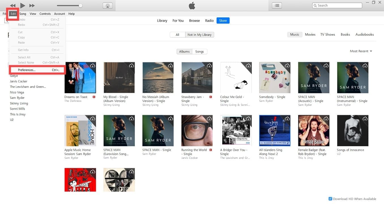Select the Music category

[294, 34]
